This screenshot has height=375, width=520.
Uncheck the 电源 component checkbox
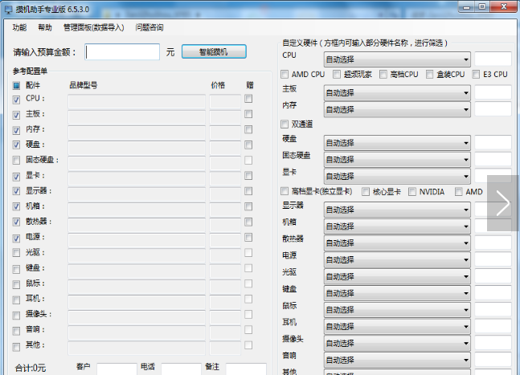(16, 238)
